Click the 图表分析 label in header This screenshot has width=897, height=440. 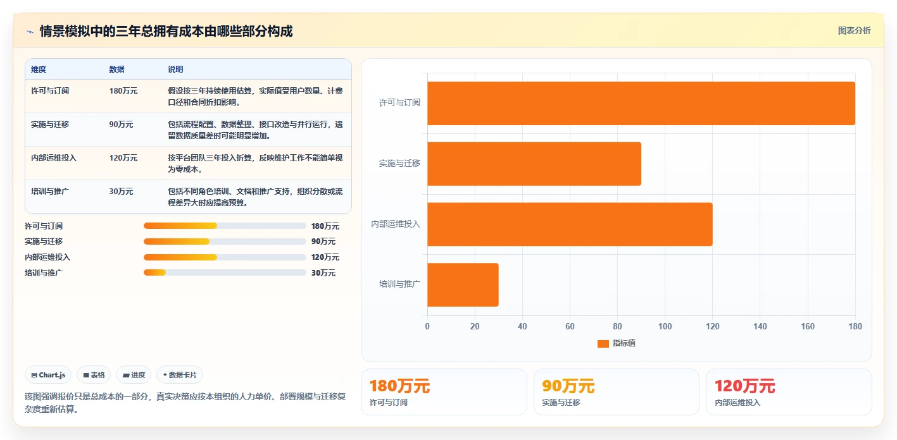(854, 30)
